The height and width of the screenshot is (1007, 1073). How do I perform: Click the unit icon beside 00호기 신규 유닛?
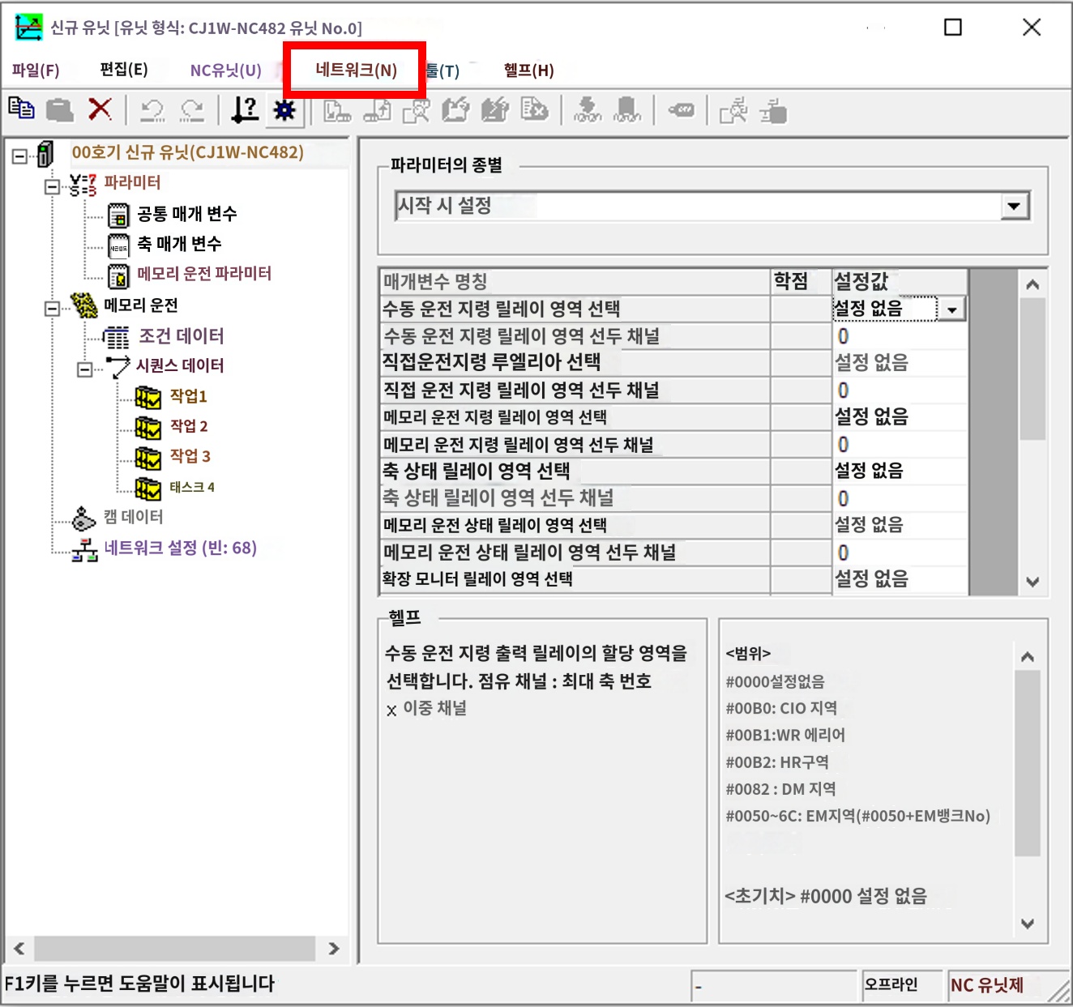coord(46,153)
